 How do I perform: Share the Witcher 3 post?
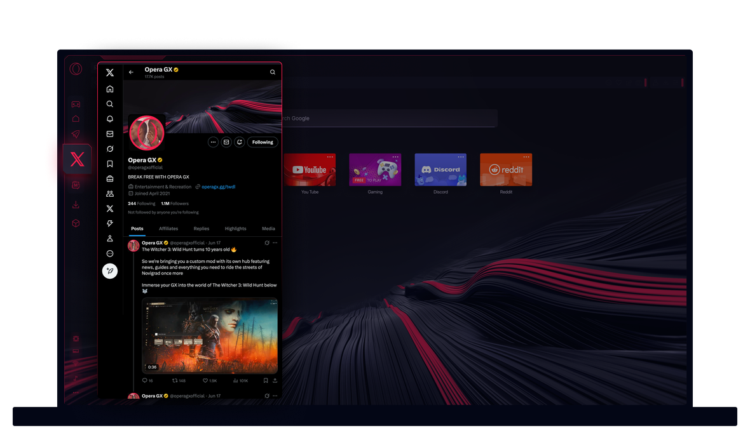pyautogui.click(x=275, y=381)
